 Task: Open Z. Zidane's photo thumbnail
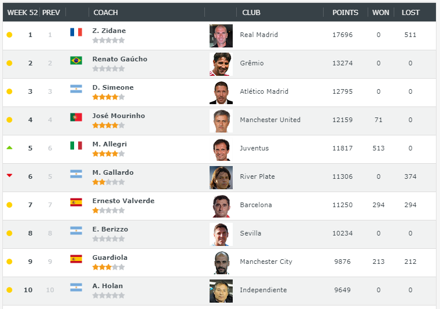point(221,36)
